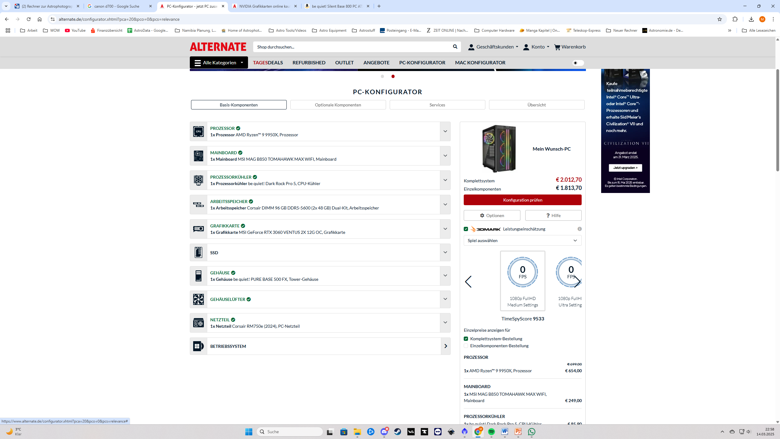780x439 pixels.
Task: Open the Spiel auswählen dropdown
Action: 522,241
